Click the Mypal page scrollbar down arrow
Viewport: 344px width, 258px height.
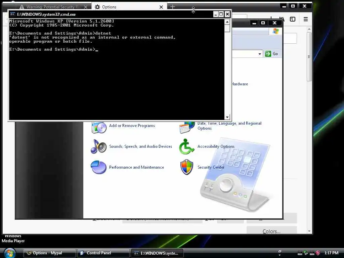click(309, 231)
